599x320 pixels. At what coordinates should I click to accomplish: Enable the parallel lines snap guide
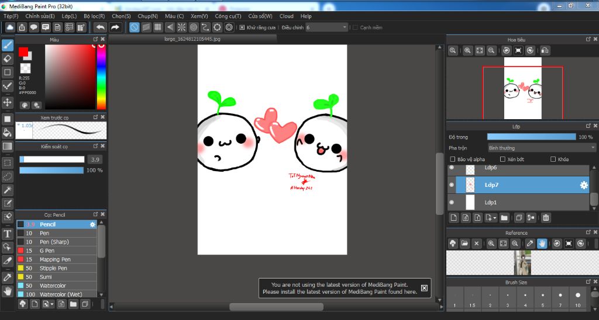(x=146, y=27)
